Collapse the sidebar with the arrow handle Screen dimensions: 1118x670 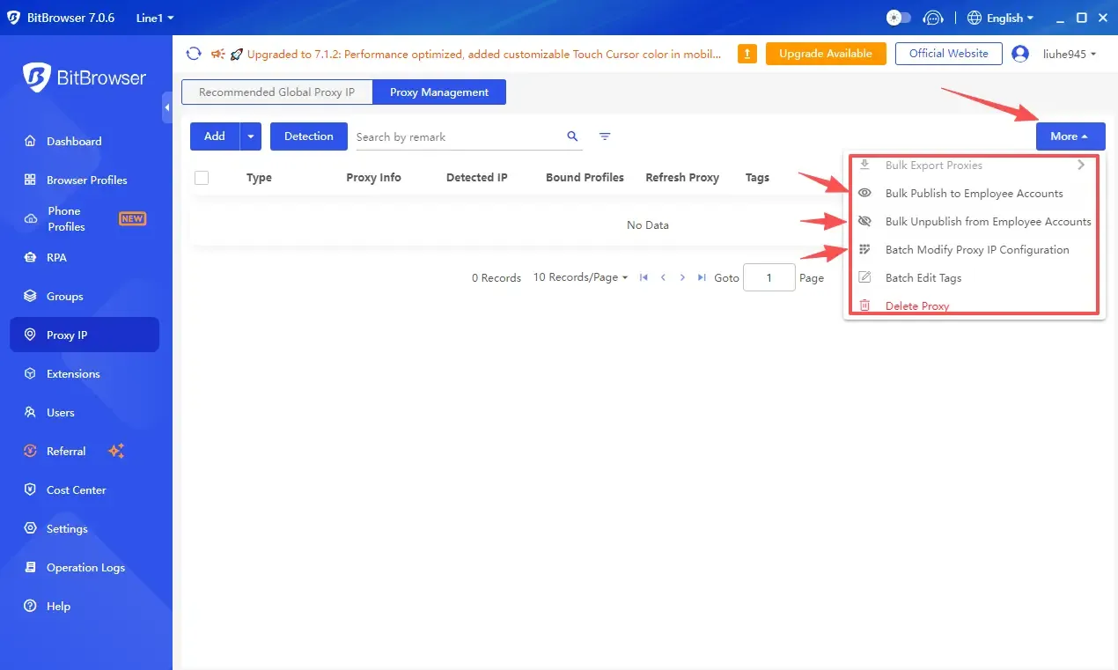[167, 107]
